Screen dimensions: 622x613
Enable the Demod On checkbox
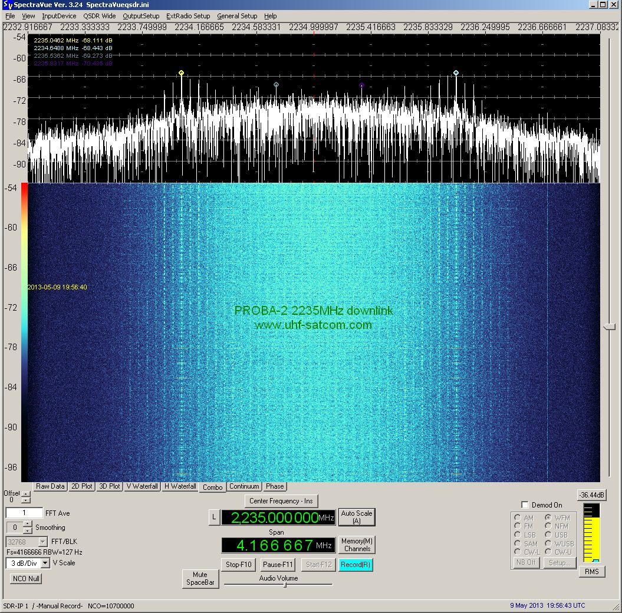point(525,505)
